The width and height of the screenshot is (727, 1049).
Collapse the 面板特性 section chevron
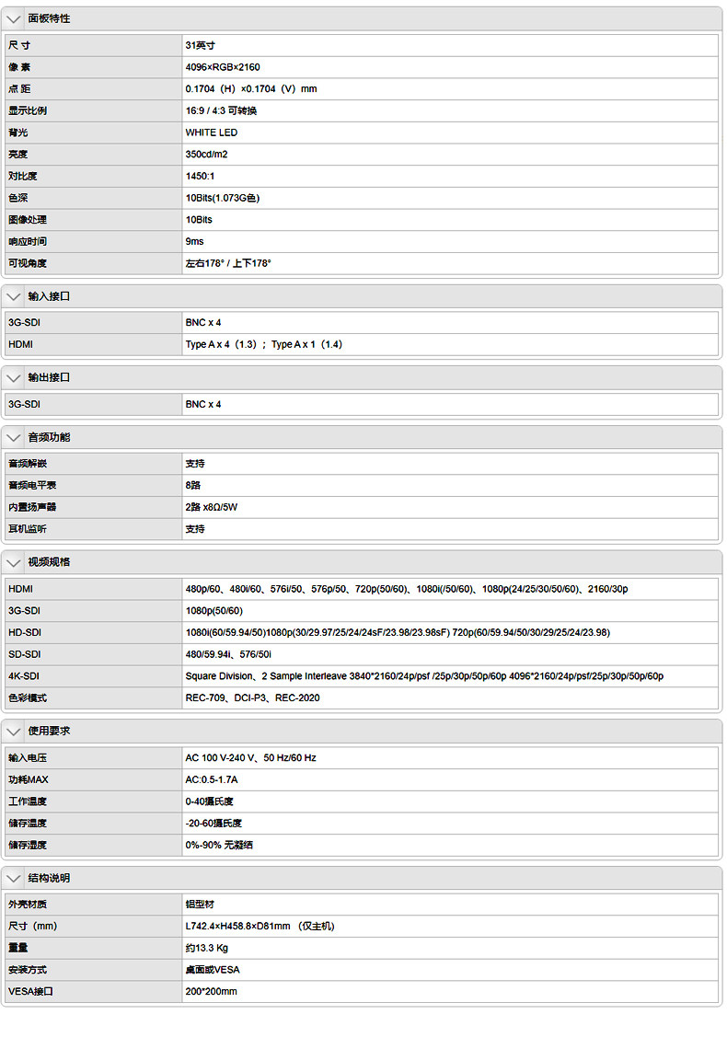tap(13, 18)
